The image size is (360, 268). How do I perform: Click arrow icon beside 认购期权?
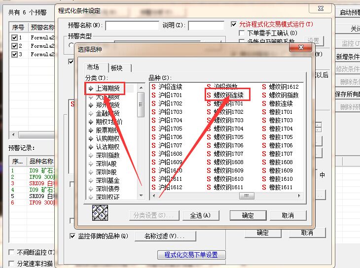pos(91,138)
